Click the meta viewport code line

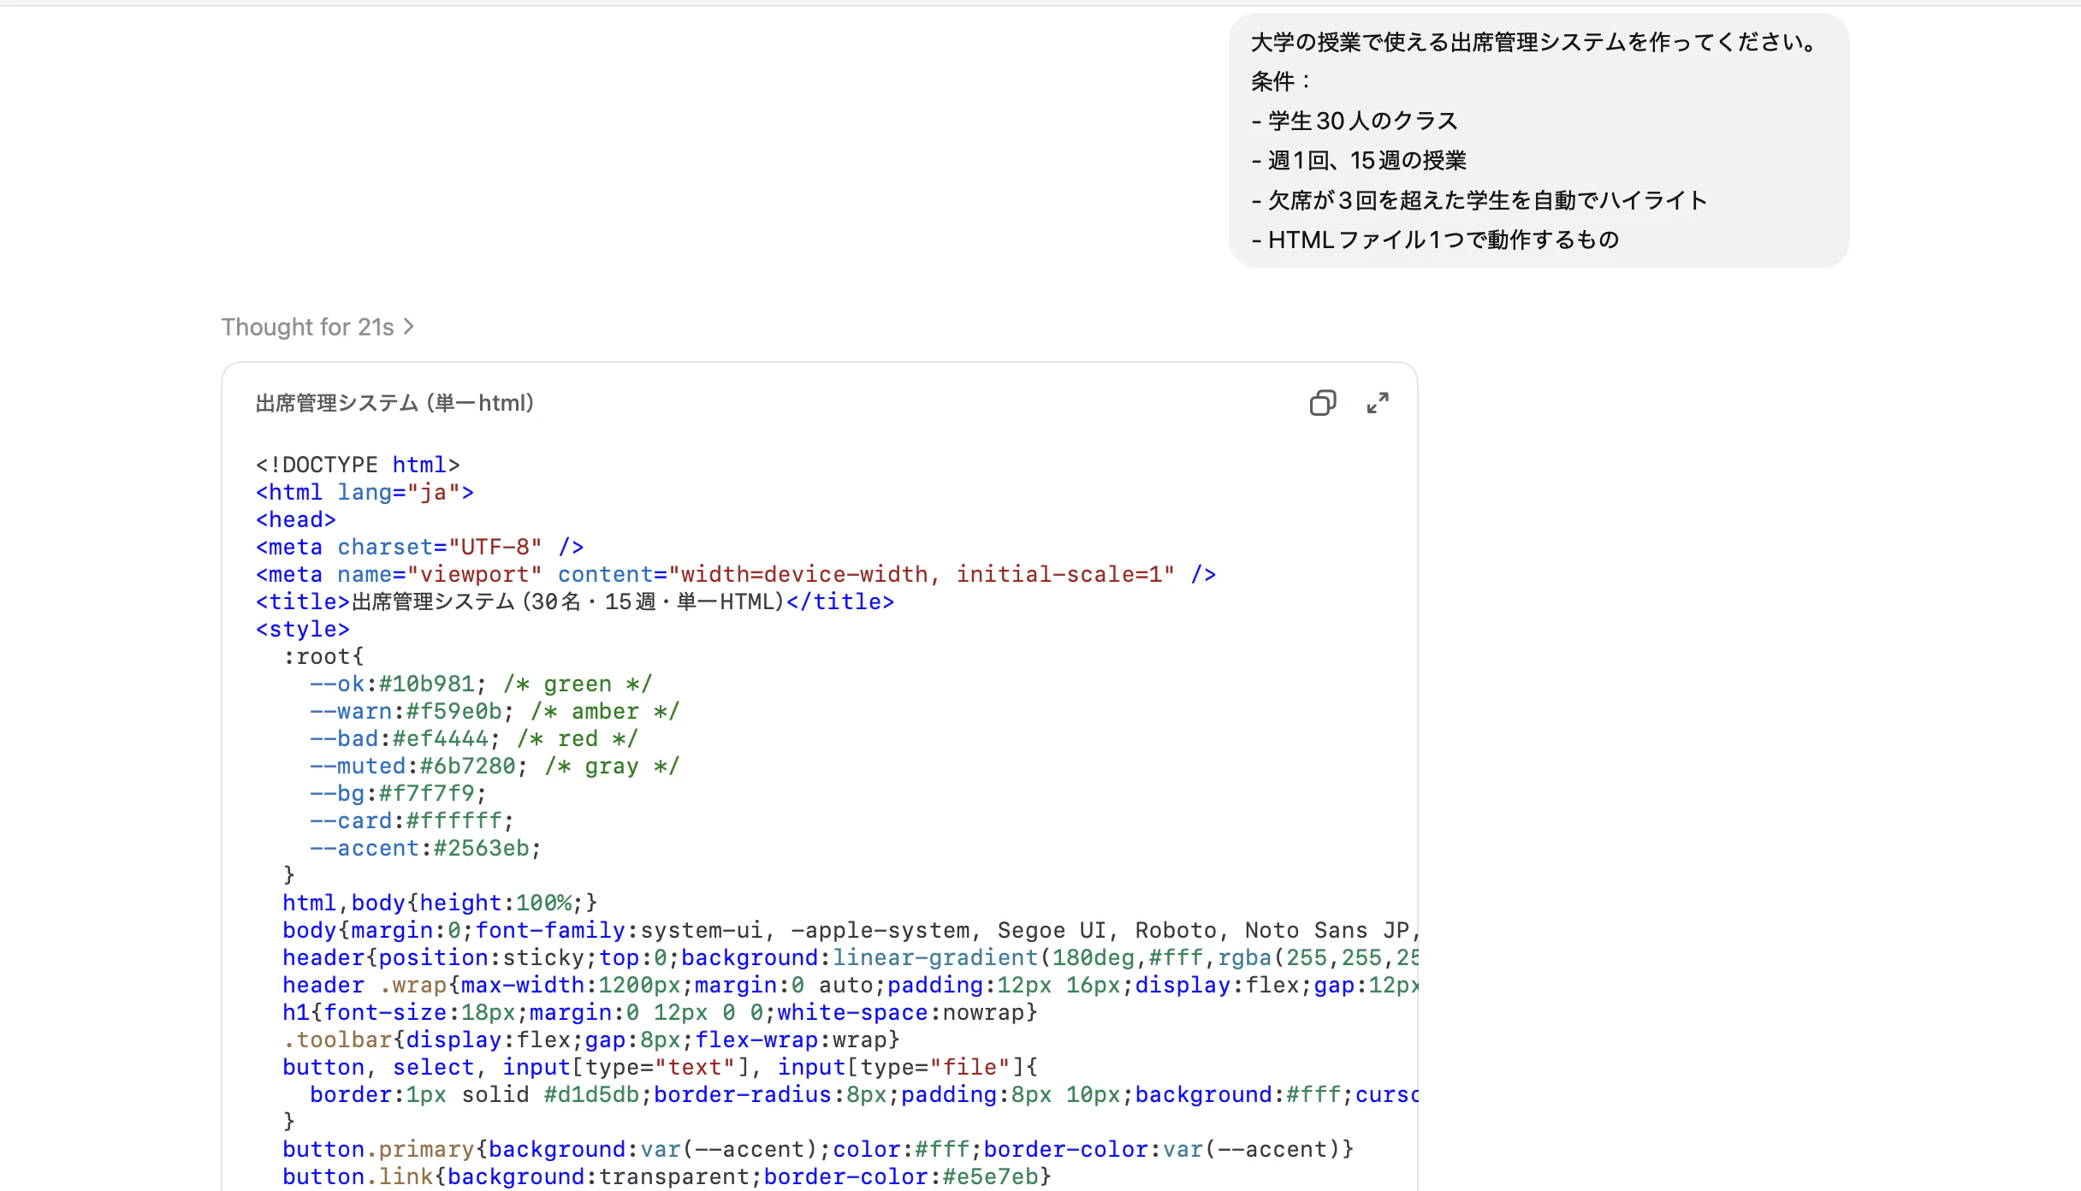(x=736, y=574)
